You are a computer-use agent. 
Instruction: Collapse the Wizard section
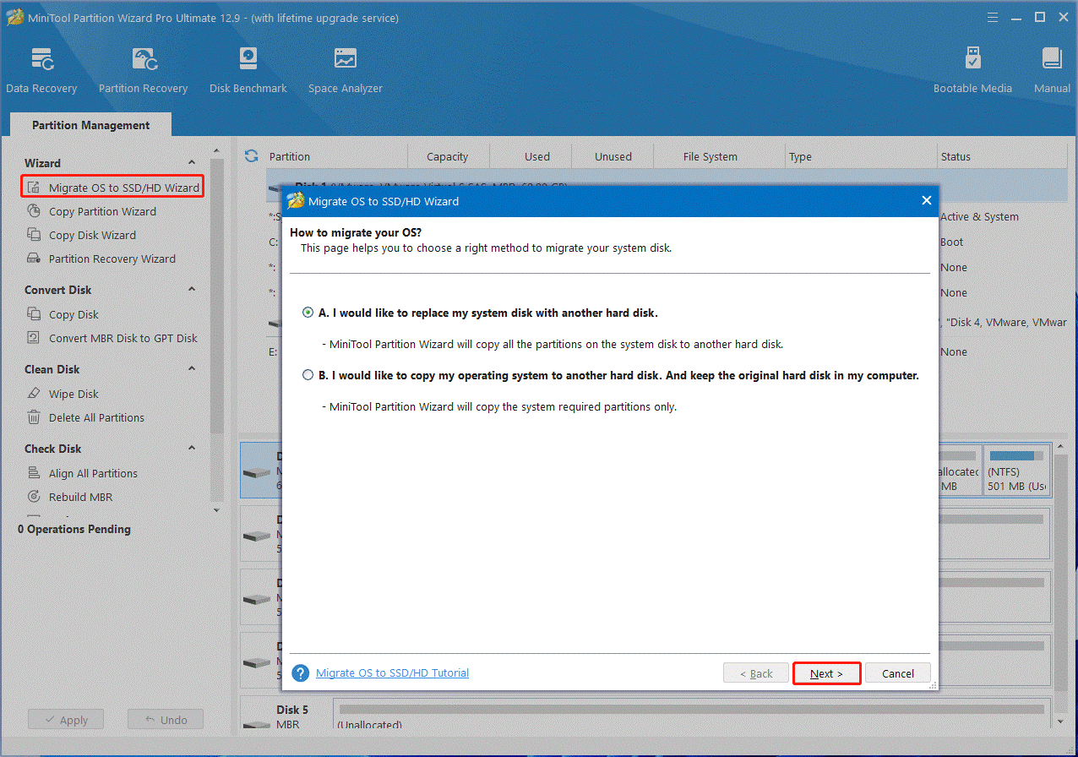pos(192,162)
